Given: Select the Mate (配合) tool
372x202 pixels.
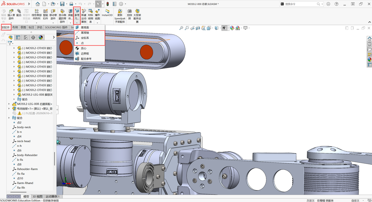Looking at the screenshot, I should tap(19, 13).
